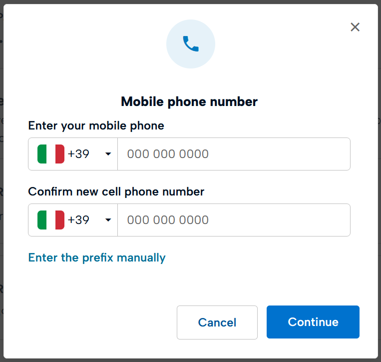Click the dimmed backdrop outside the dialog
Image resolution: width=381 pixels, height=362 pixels.
(x=2, y=200)
